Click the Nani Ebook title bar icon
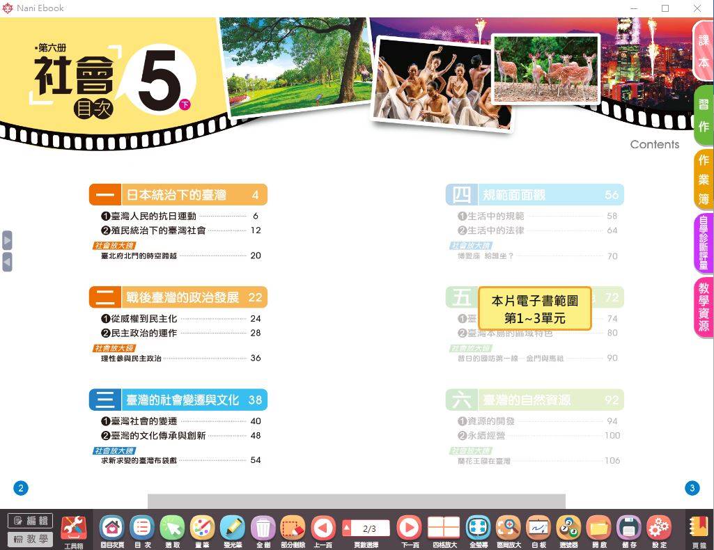Viewport: 714px width, 550px height. point(7,8)
